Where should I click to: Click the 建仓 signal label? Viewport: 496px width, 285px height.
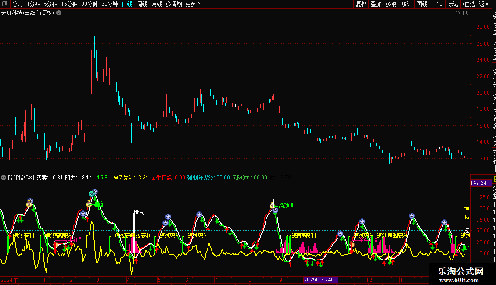pos(139,213)
